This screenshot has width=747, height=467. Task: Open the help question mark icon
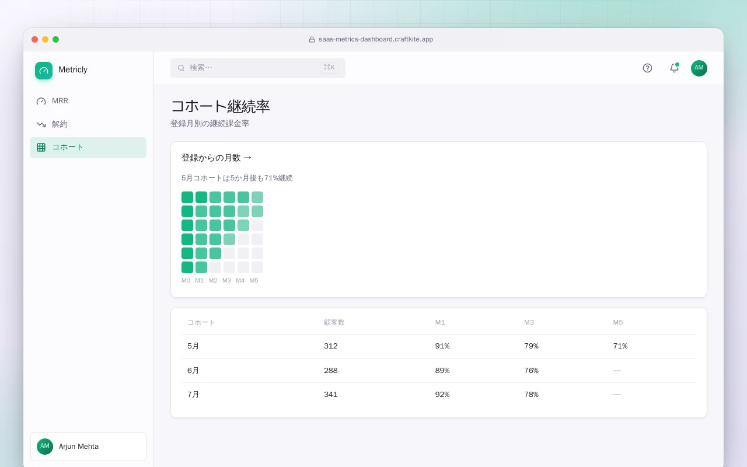click(647, 68)
